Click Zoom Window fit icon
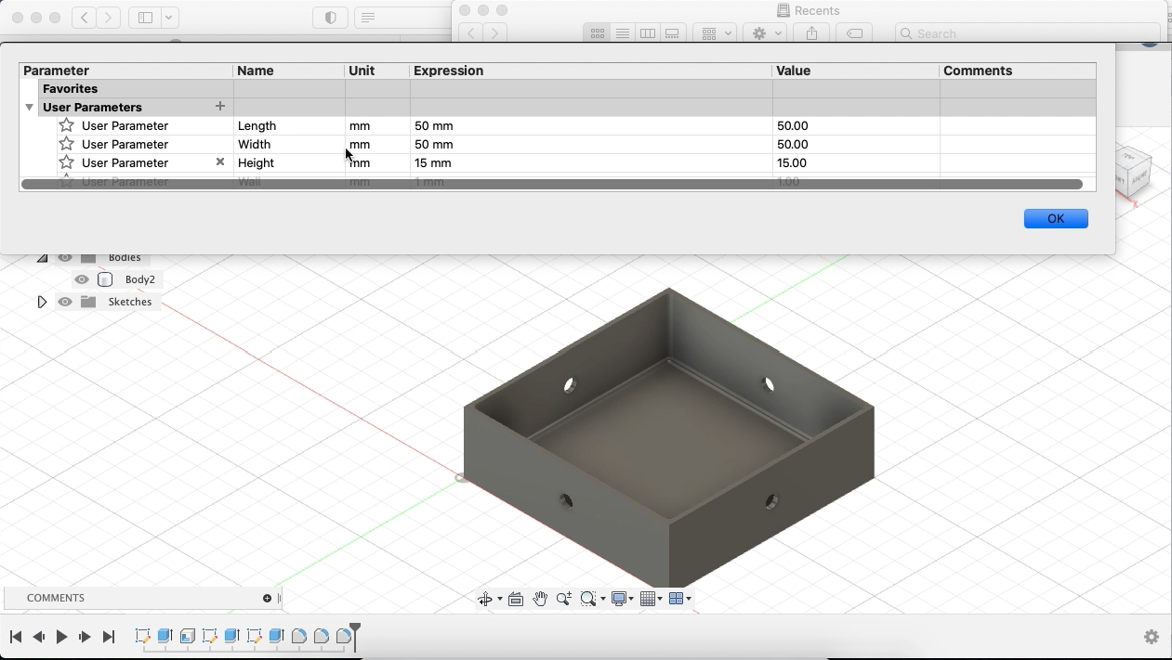 [x=587, y=599]
